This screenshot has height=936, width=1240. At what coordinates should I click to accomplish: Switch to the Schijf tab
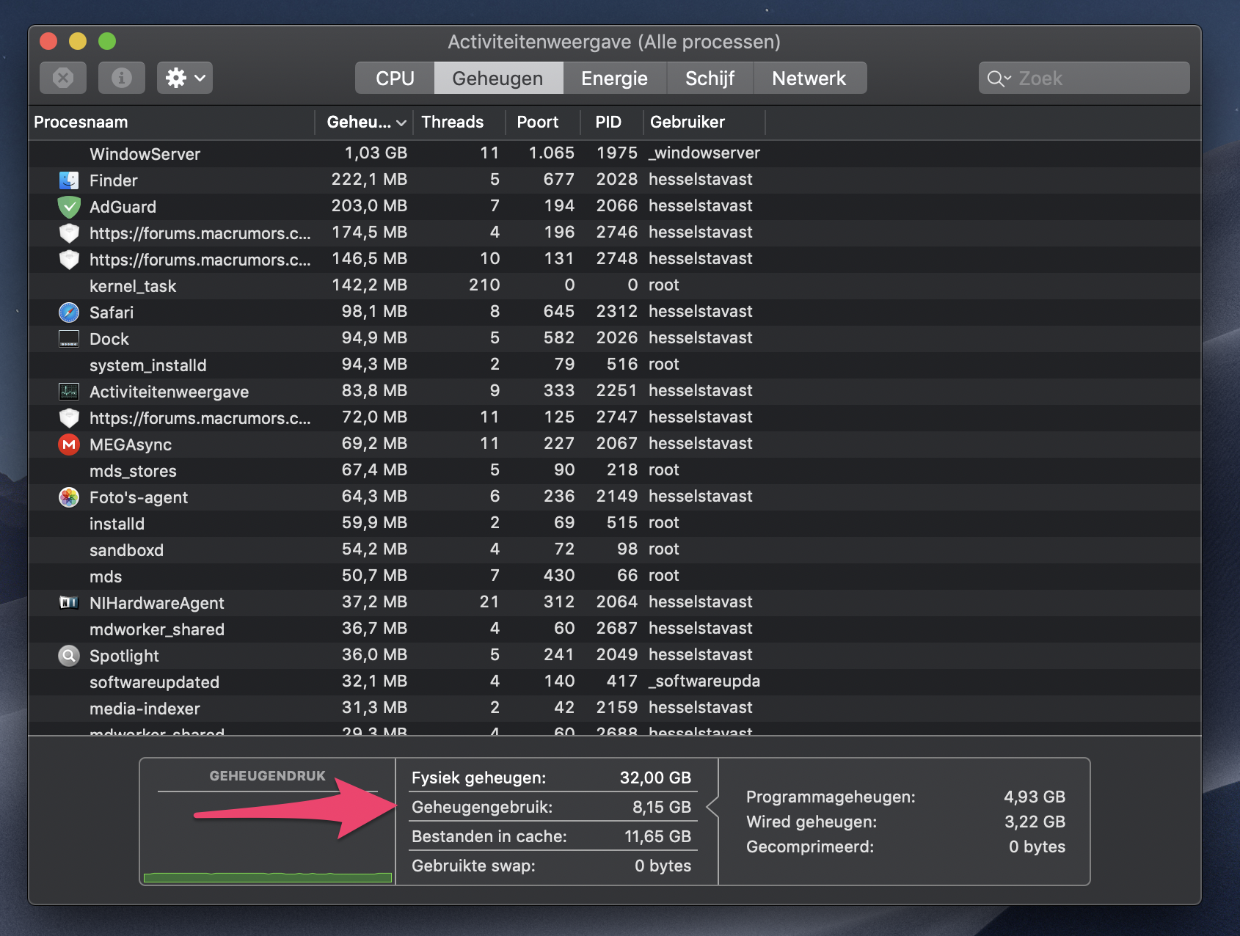(x=710, y=78)
